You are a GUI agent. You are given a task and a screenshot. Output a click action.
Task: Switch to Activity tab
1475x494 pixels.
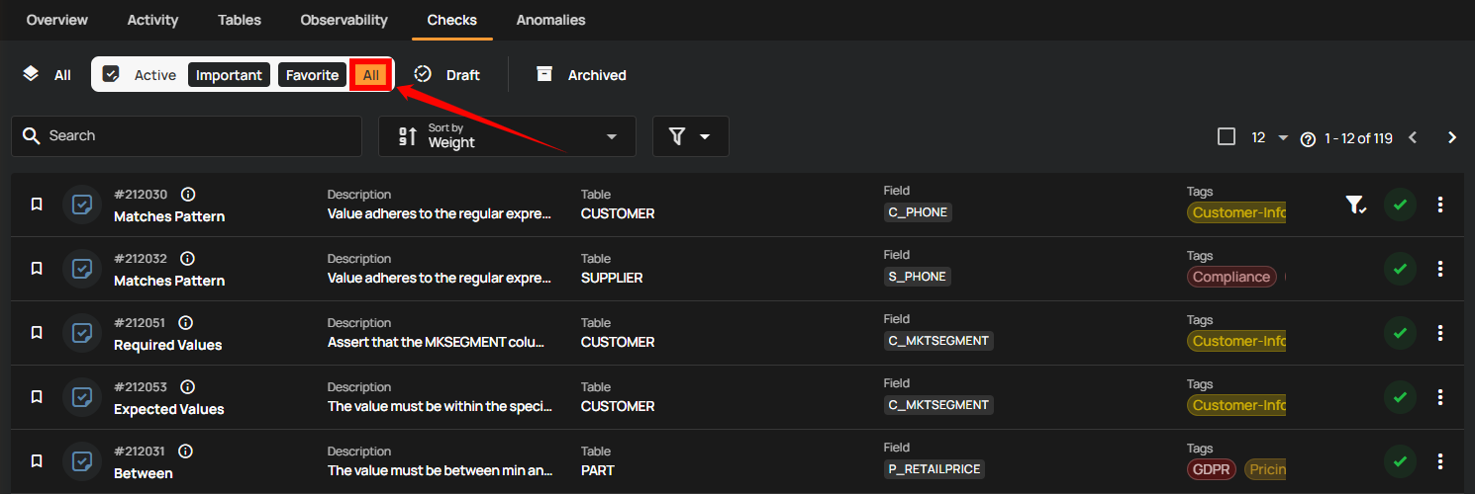click(152, 20)
